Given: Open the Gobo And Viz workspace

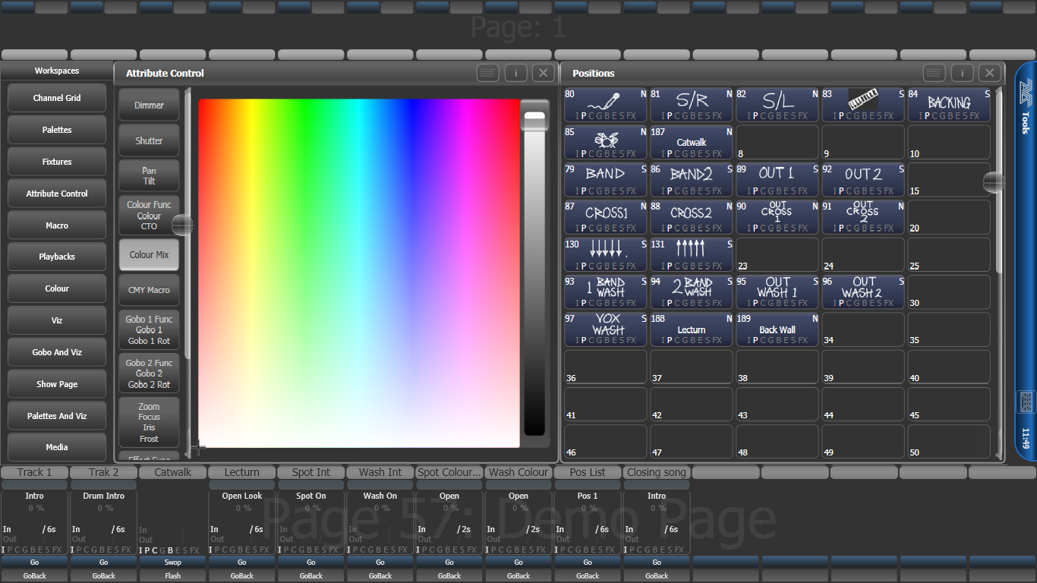Looking at the screenshot, I should click(x=57, y=352).
